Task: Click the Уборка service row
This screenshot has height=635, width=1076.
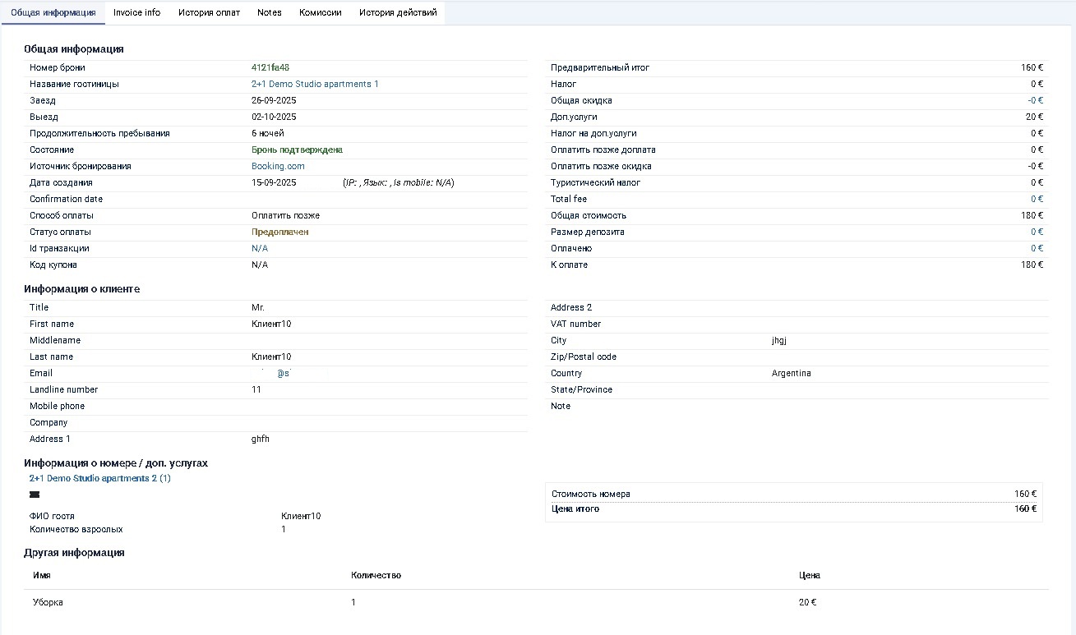Action: click(x=48, y=603)
